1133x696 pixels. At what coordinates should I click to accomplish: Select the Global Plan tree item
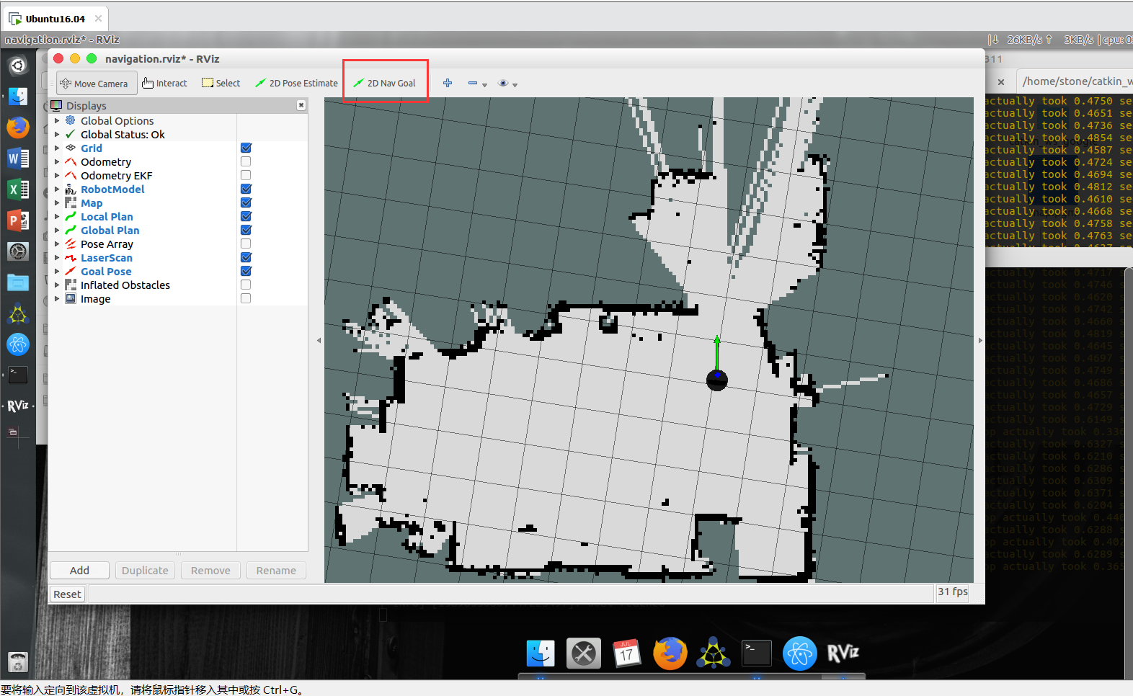(110, 231)
